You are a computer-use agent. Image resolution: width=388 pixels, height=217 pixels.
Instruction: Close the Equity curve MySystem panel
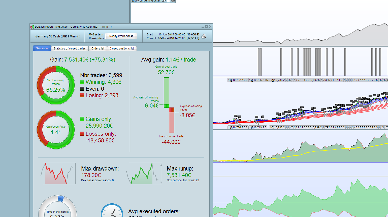tap(173, 1)
